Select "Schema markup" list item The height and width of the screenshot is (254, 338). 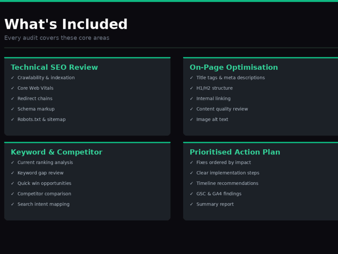point(36,109)
